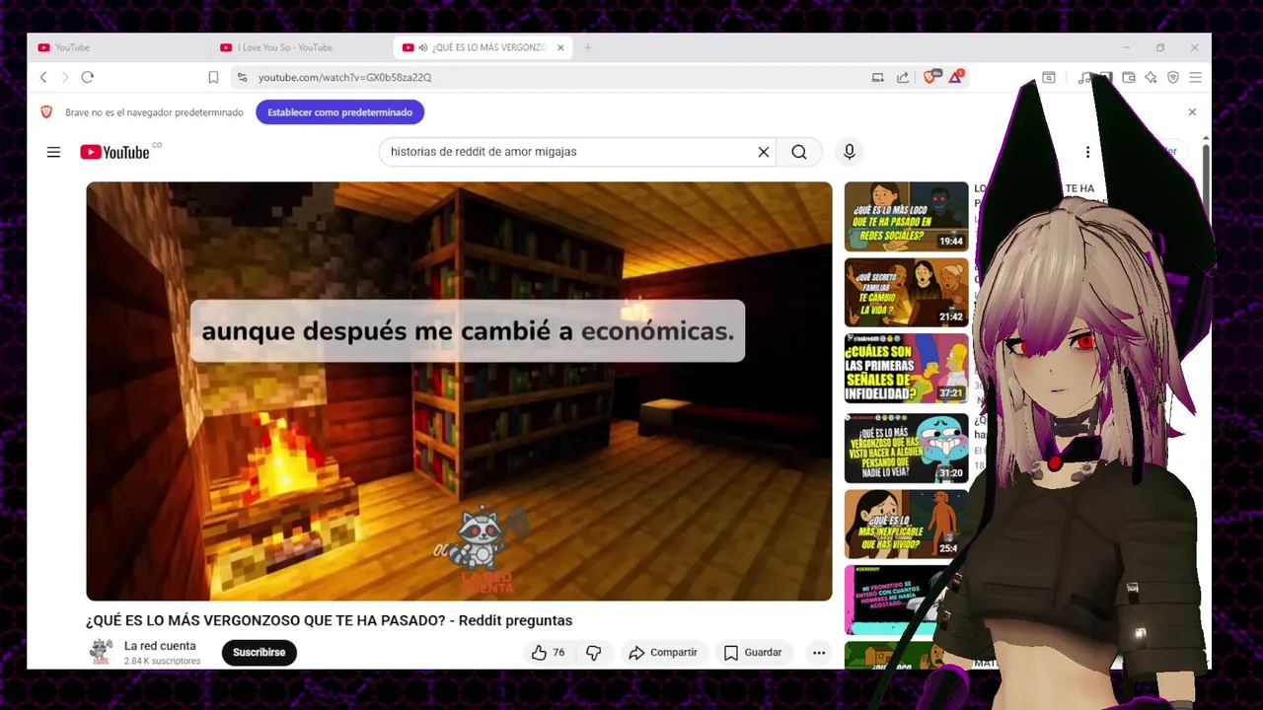Dislike the video with thumbs down
Viewport: 1263px width, 710px height.
pyautogui.click(x=593, y=652)
